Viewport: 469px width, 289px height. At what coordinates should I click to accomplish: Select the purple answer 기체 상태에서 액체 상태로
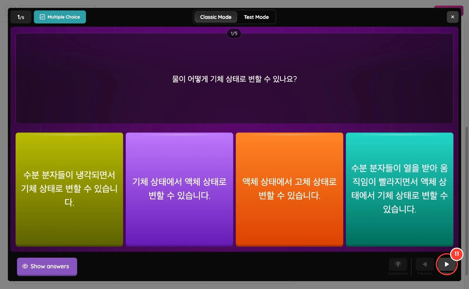[x=179, y=189]
